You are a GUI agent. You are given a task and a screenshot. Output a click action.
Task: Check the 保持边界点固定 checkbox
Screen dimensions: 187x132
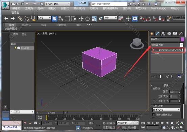154,115
